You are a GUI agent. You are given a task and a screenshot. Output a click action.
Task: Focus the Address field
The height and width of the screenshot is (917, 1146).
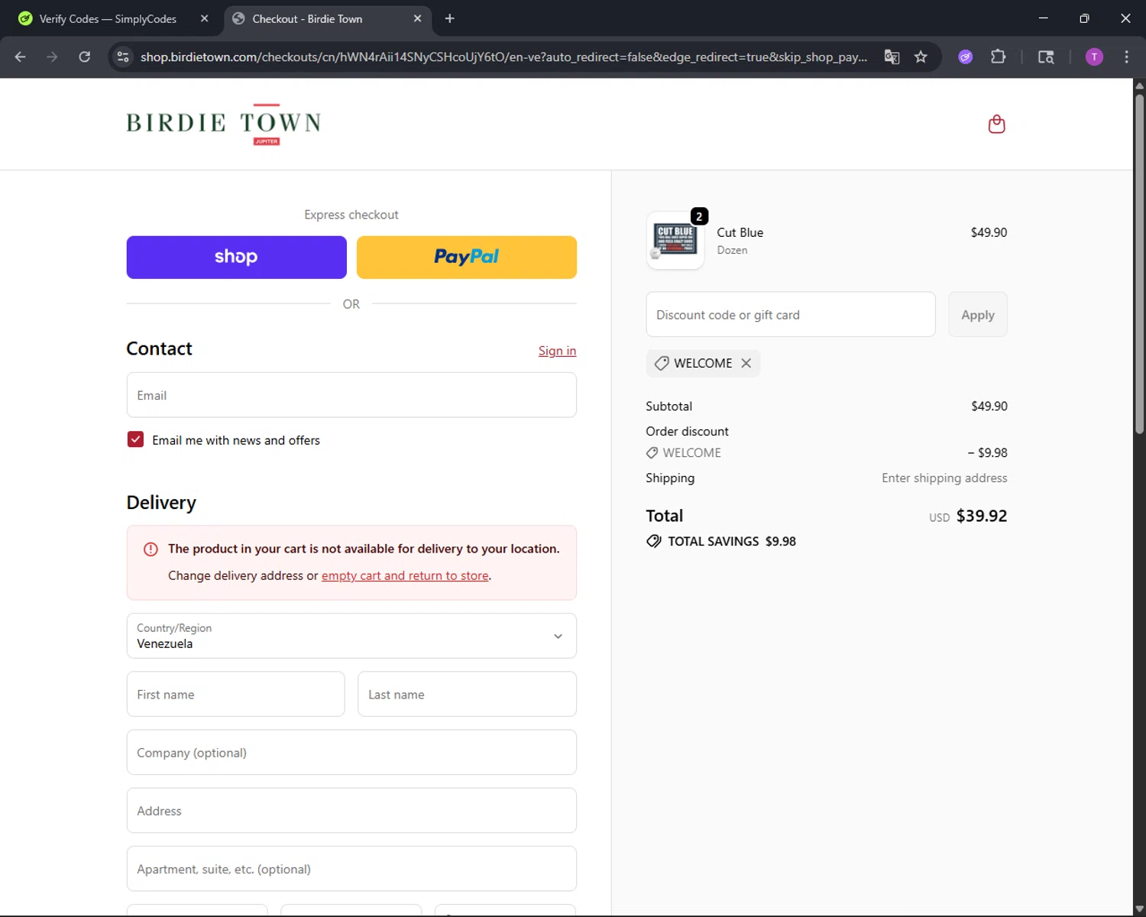pyautogui.click(x=351, y=810)
